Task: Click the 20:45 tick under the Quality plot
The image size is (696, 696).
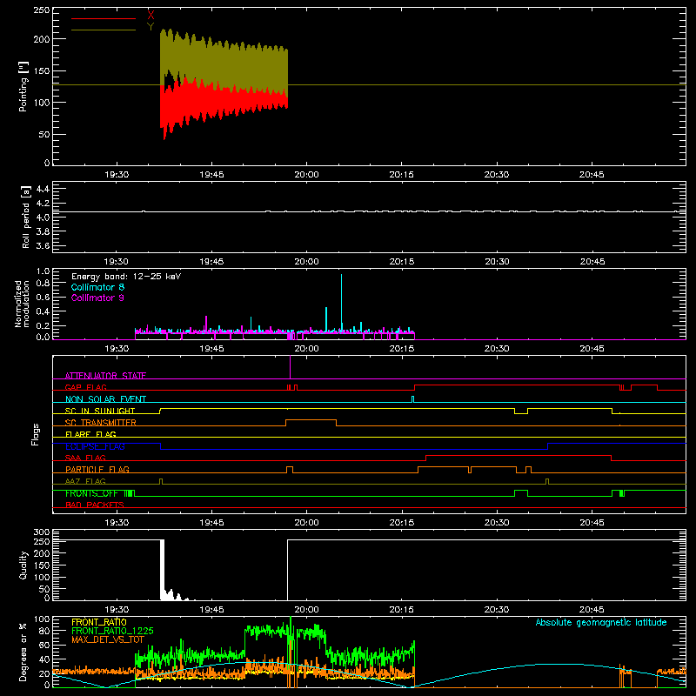Action: click(592, 610)
